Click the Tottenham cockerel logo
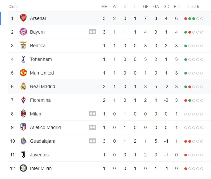Screen dimensions: 211x179 (23, 59)
